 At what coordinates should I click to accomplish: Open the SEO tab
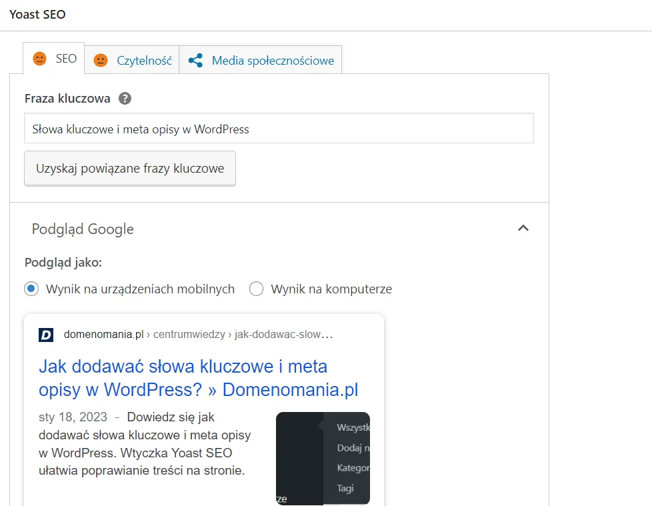click(x=53, y=59)
